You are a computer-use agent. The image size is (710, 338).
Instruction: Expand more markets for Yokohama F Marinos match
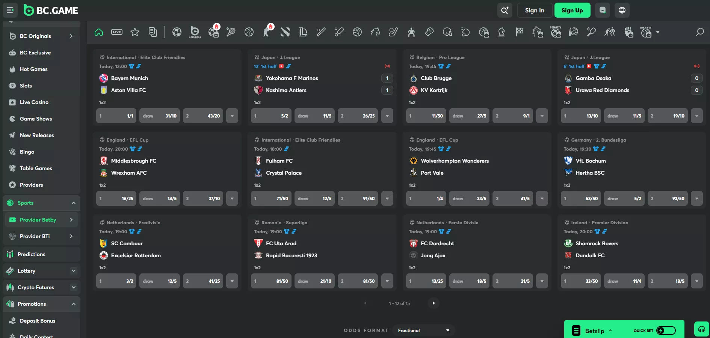387,116
